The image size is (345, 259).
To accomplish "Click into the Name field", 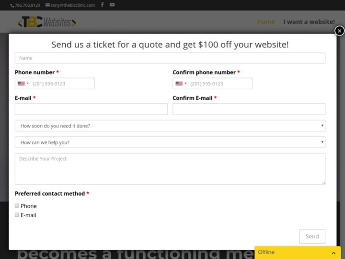I will coord(170,58).
